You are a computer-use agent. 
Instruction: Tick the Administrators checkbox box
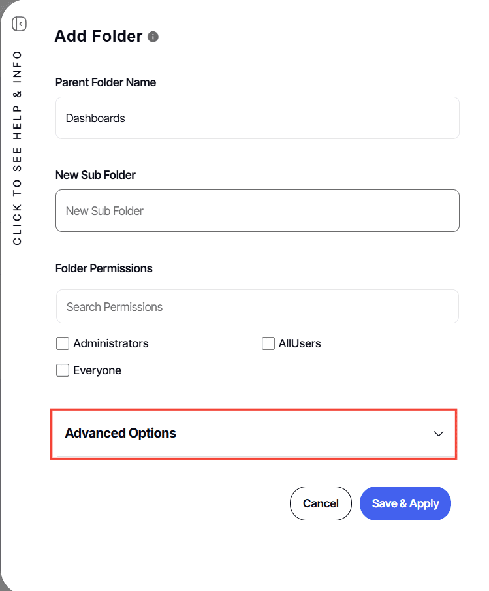[63, 343]
